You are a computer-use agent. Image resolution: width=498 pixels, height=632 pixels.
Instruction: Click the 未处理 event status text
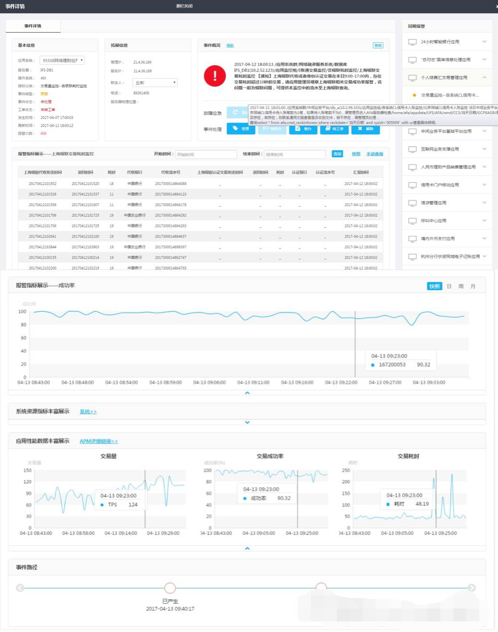click(x=46, y=102)
